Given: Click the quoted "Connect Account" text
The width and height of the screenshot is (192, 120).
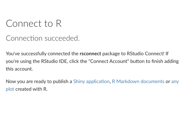Looking at the screenshot, I should point(109,61).
